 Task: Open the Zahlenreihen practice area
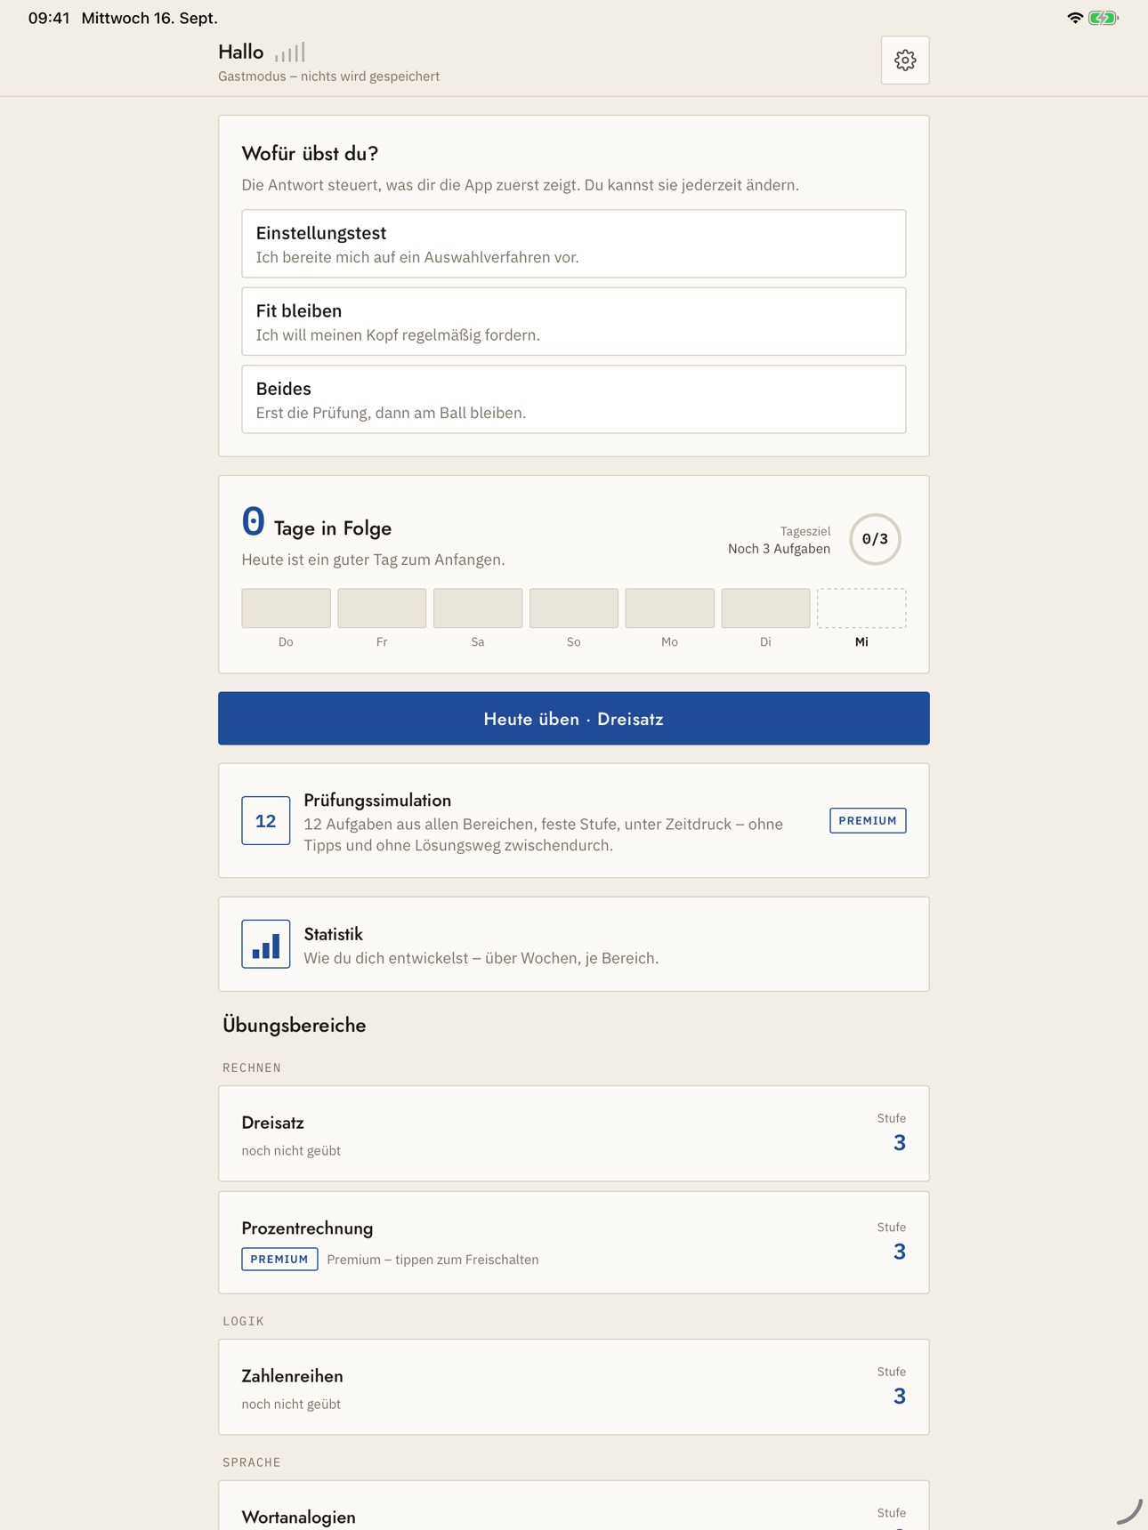click(x=574, y=1387)
